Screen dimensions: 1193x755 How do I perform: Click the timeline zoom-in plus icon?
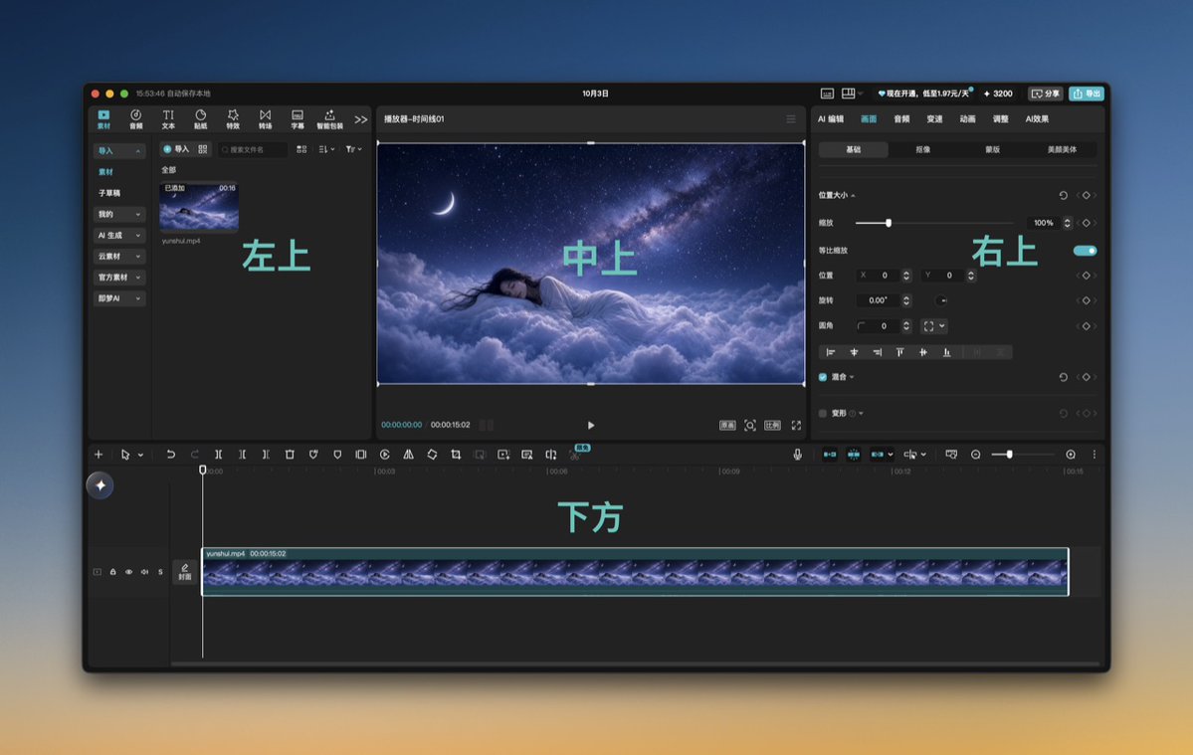1071,455
